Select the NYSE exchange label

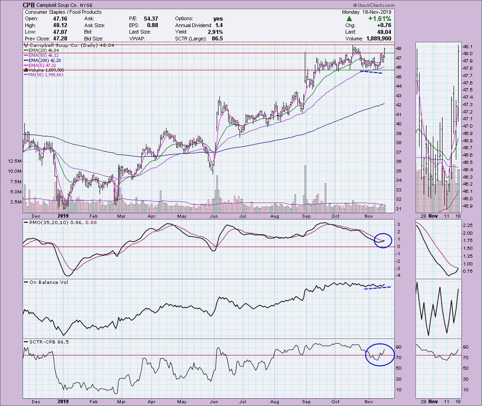pyautogui.click(x=86, y=5)
